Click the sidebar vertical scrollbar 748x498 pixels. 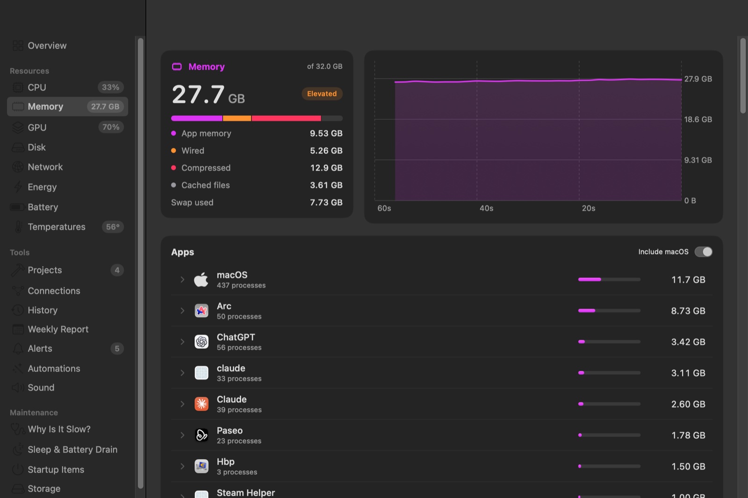pyautogui.click(x=141, y=263)
